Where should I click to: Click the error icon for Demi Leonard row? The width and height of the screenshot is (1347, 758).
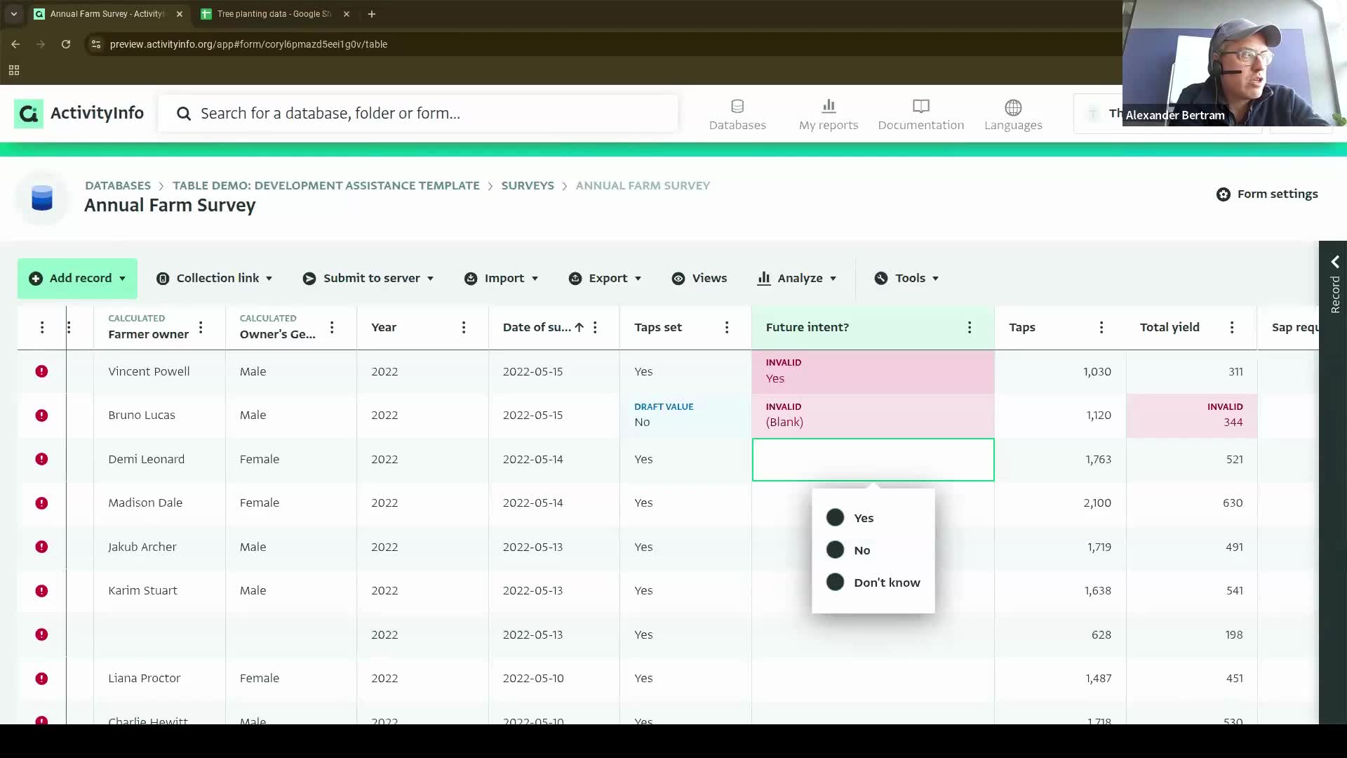tap(41, 459)
